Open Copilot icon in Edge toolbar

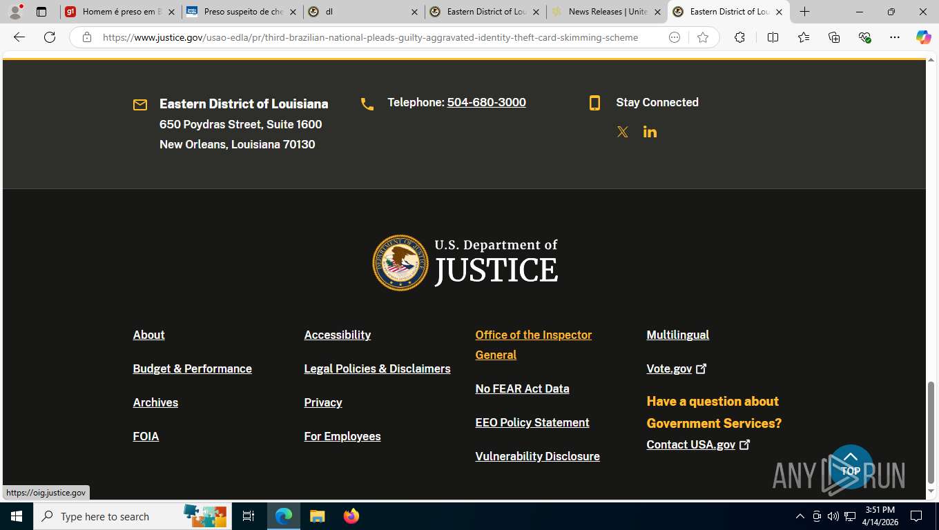(x=923, y=37)
